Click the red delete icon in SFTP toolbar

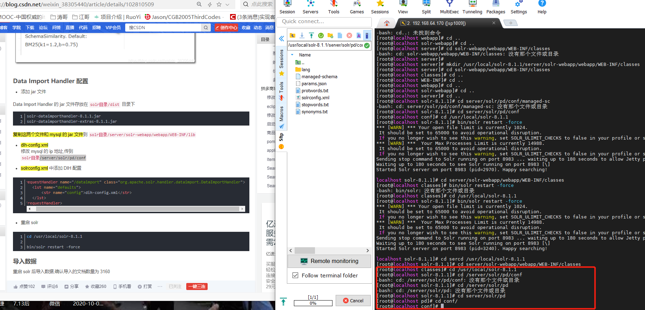(349, 35)
